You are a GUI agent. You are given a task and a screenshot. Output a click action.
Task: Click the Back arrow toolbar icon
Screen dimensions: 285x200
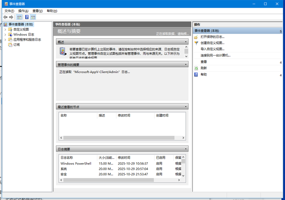[5, 17]
